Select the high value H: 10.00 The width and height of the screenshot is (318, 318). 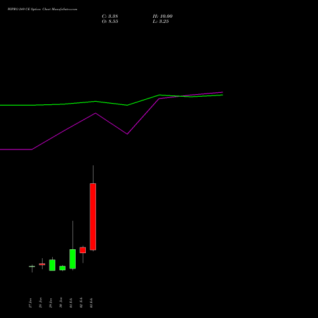[162, 17]
